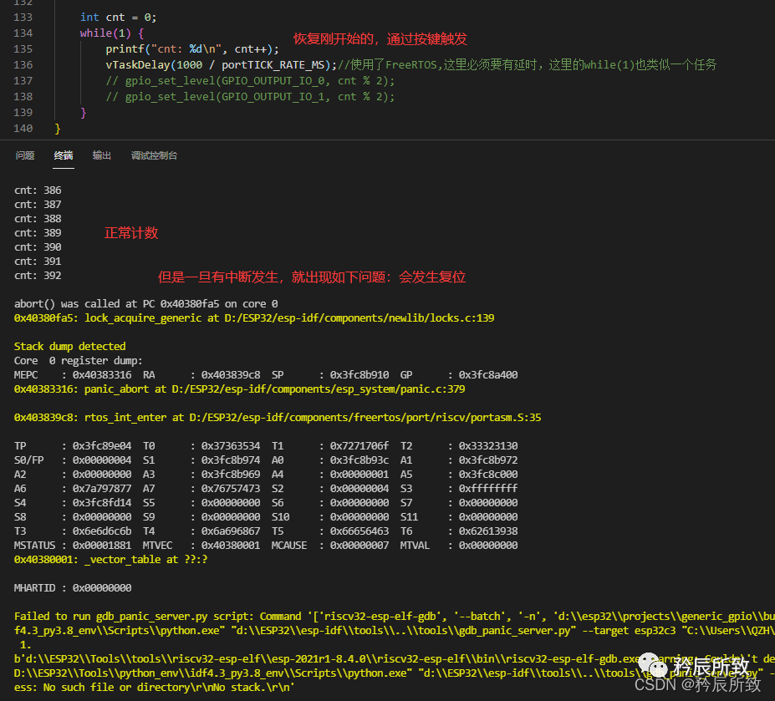Viewport: 775px width, 701px height.
Task: Click line number 137 in the gutter
Action: click(x=23, y=80)
